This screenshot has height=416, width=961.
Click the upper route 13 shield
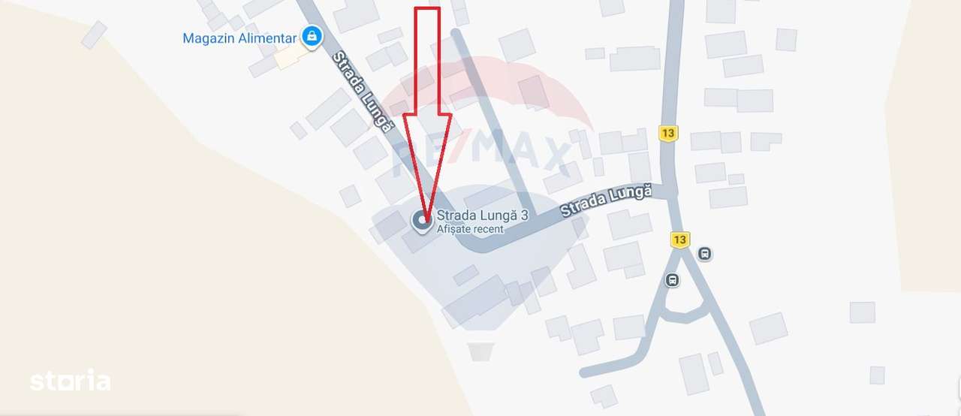[668, 133]
